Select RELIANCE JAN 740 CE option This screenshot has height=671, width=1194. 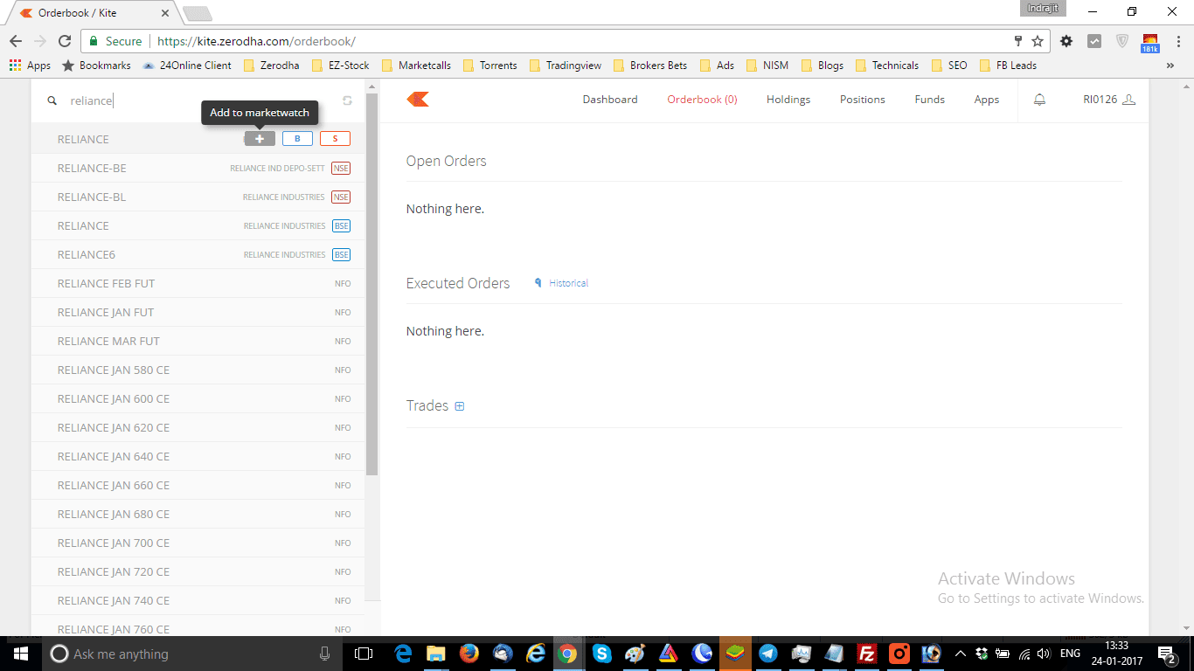(198, 600)
